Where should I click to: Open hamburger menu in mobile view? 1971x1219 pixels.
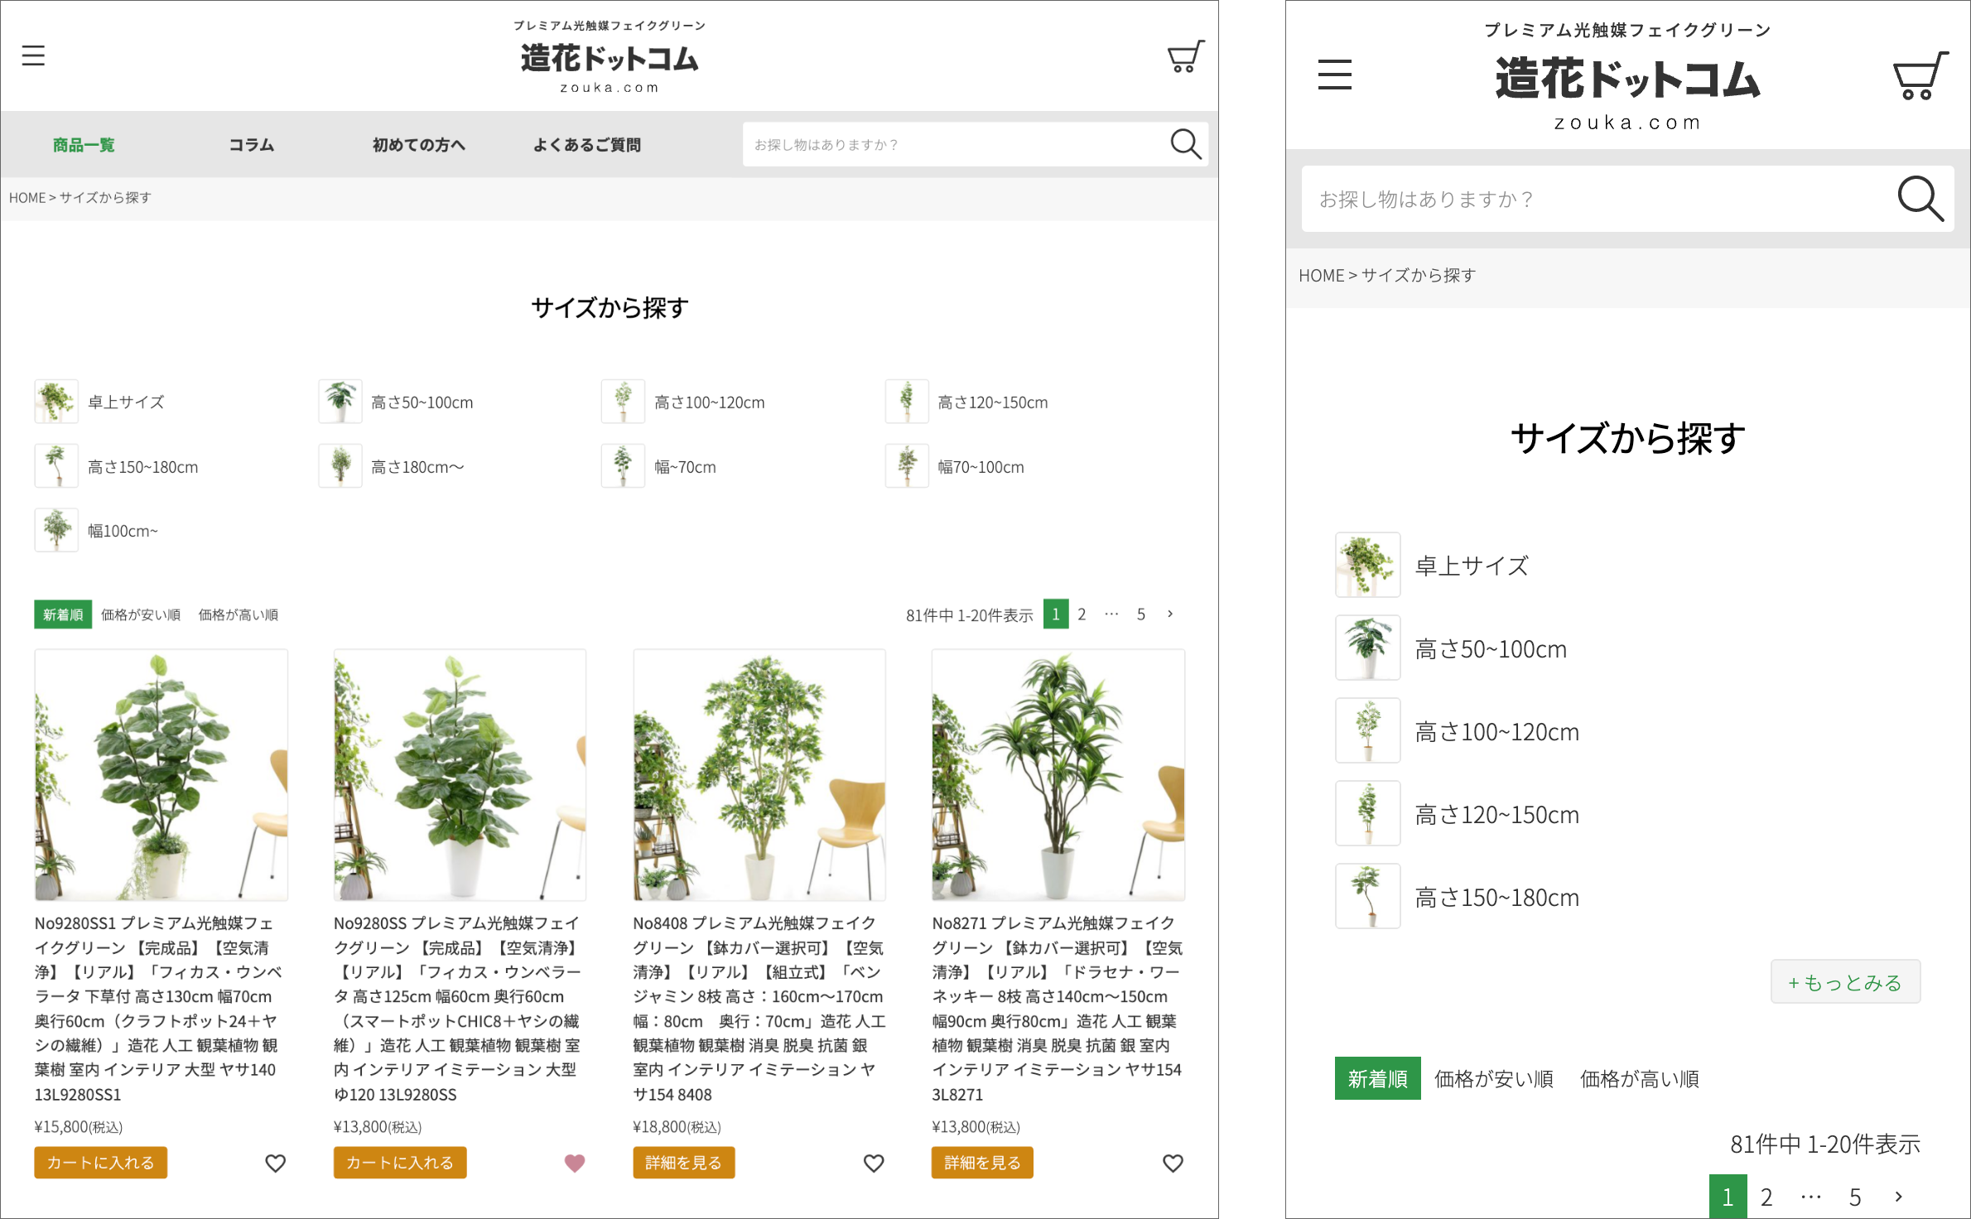point(1334,75)
